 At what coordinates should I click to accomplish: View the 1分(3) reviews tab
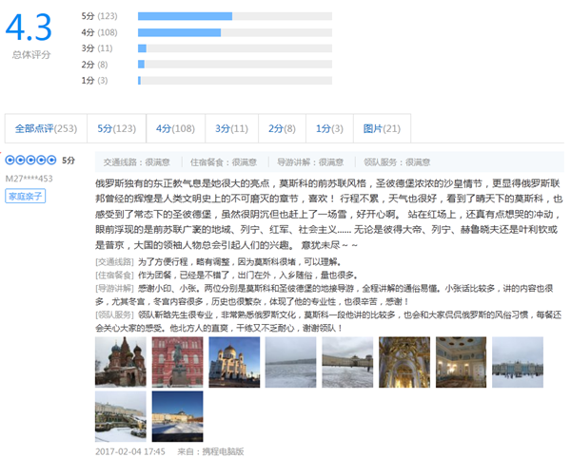click(x=329, y=128)
